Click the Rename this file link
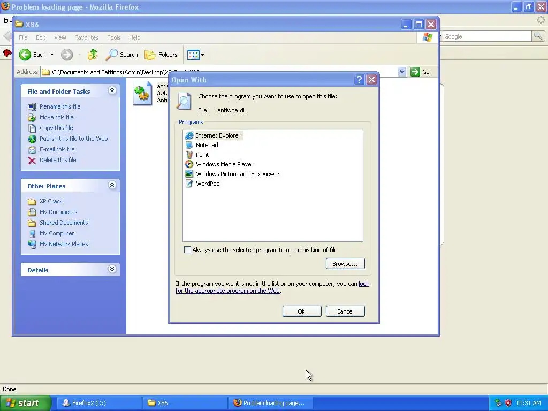The width and height of the screenshot is (548, 411). 60,106
